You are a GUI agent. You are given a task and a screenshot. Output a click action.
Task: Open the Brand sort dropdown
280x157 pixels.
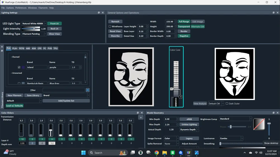66,95
